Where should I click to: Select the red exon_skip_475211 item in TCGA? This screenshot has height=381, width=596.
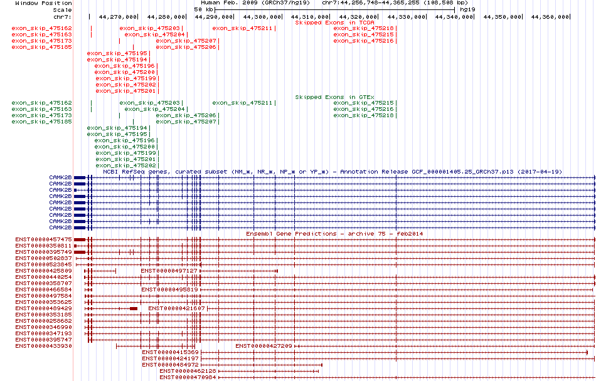click(242, 28)
